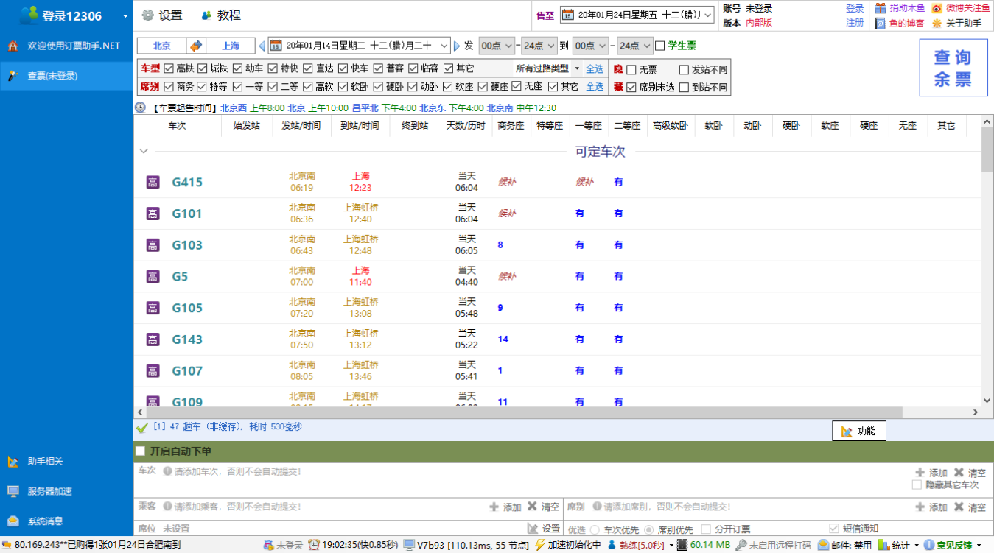The image size is (994, 553).
Task: Click the 登录 login link
Action: coord(855,9)
